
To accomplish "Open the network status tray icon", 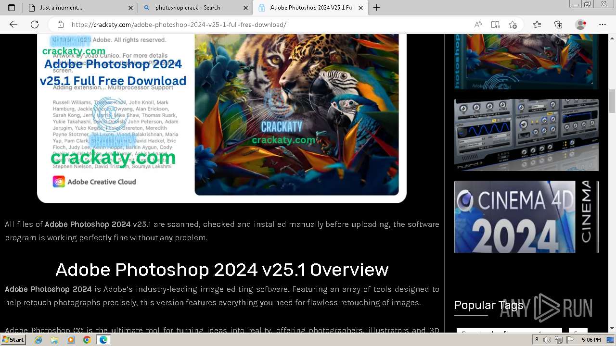I will [559, 340].
